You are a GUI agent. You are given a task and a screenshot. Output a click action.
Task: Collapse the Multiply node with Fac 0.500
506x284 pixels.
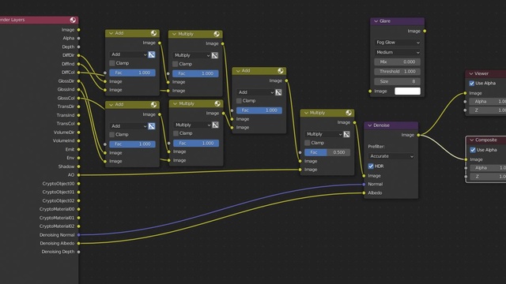pos(306,113)
